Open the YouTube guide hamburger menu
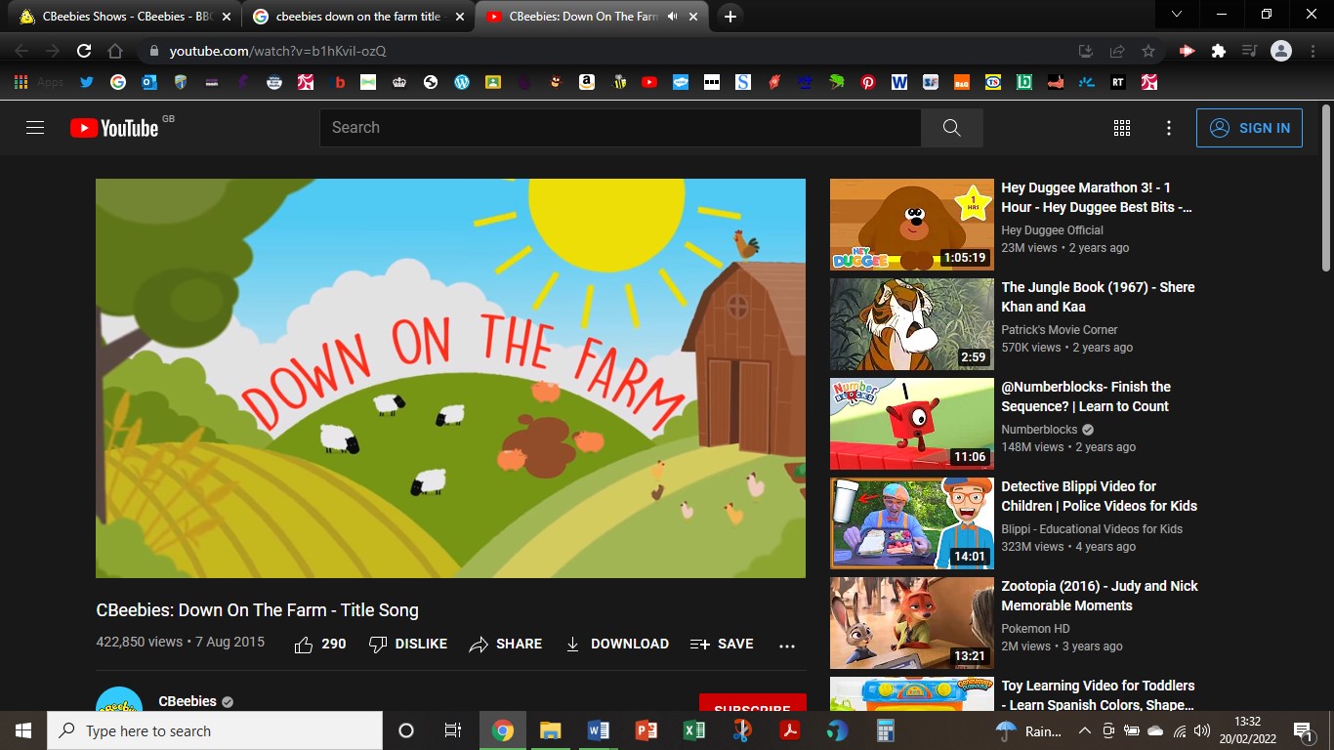The image size is (1334, 750). pos(35,128)
